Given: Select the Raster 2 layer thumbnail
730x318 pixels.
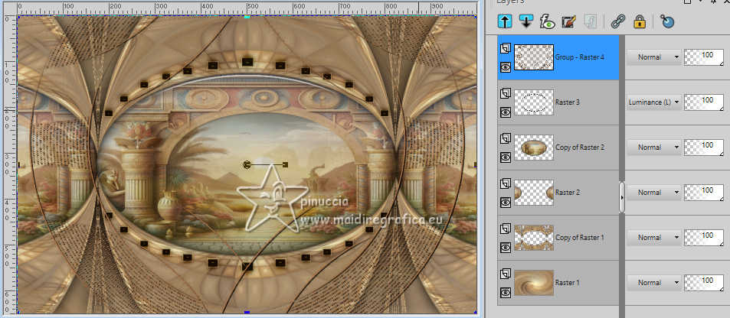Looking at the screenshot, I should (x=534, y=193).
